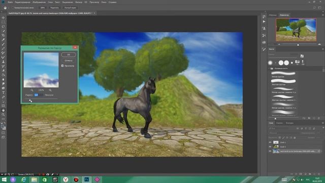This screenshot has width=325, height=183.
Task: Select the Rectangular Marquee tool
Action: [x=3, y=22]
